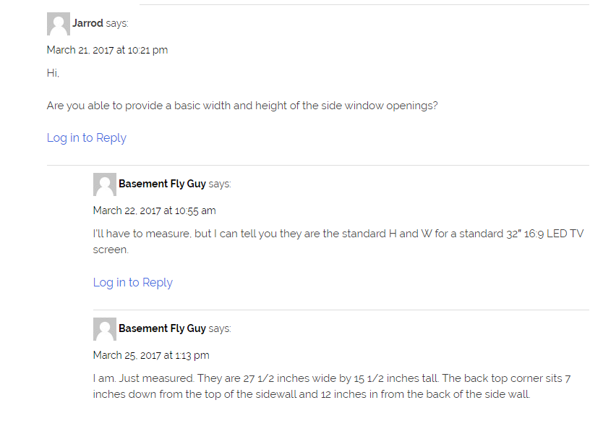The width and height of the screenshot is (590, 421).
Task: Click Basement Fly Guy's avatar on March 22 reply
Action: pyautogui.click(x=105, y=184)
